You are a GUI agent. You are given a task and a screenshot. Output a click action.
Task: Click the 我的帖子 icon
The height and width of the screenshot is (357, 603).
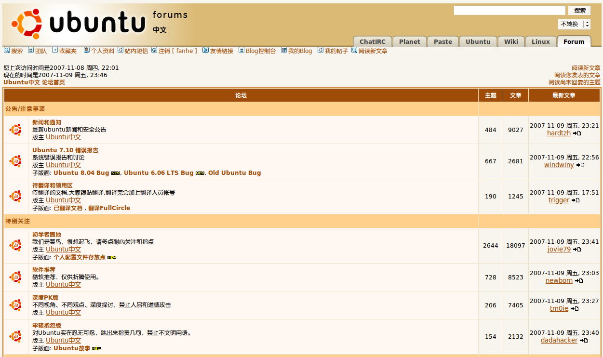pos(321,50)
